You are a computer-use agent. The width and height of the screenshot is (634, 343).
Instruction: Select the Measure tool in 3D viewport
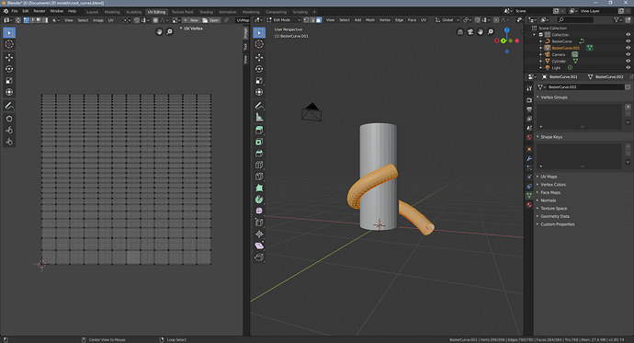coord(259,118)
